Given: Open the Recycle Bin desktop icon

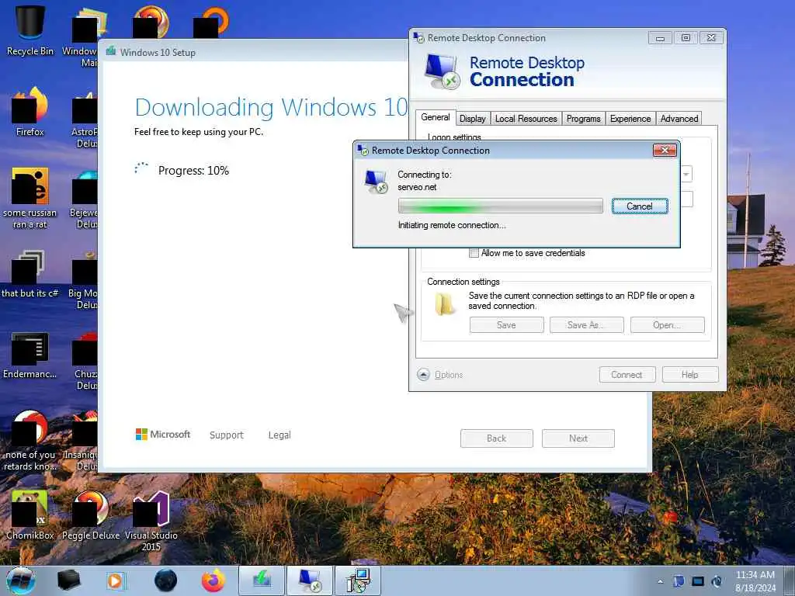Looking at the screenshot, I should pos(30,30).
